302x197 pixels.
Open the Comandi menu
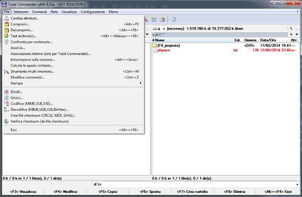39,12
